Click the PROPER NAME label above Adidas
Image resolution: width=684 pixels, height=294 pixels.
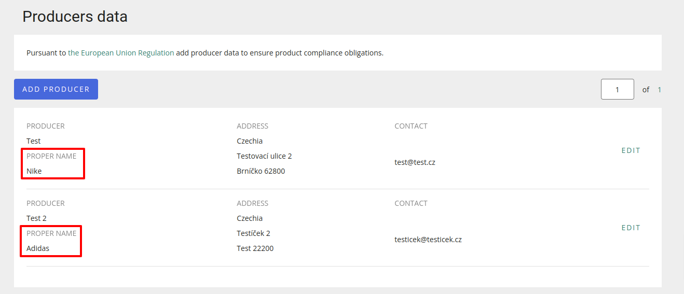(51, 233)
